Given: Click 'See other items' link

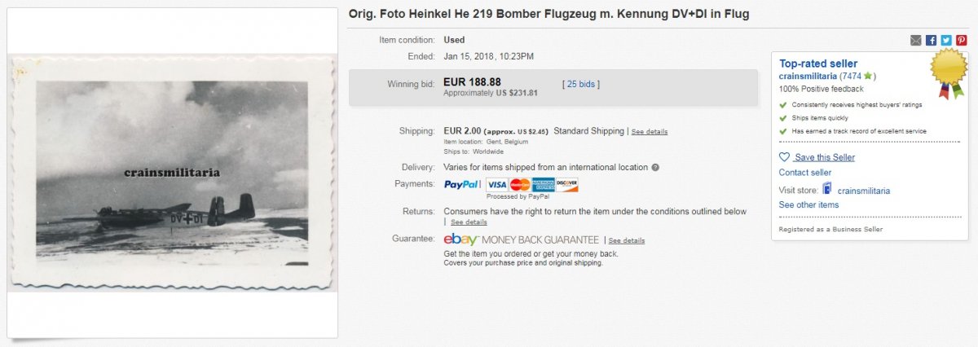Looking at the screenshot, I should click(x=808, y=205).
